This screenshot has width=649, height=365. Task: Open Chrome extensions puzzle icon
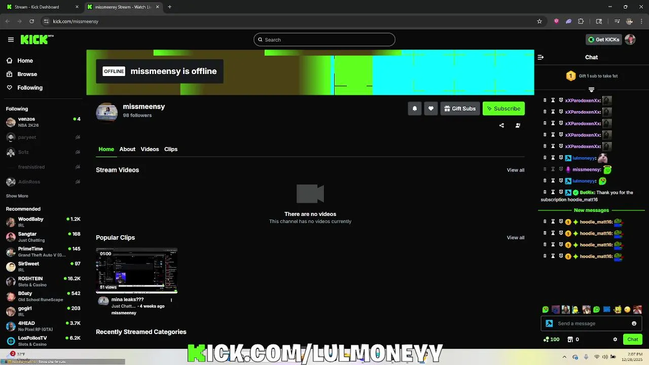581,21
